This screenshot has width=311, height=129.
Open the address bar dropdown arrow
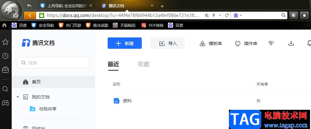click(x=220, y=15)
